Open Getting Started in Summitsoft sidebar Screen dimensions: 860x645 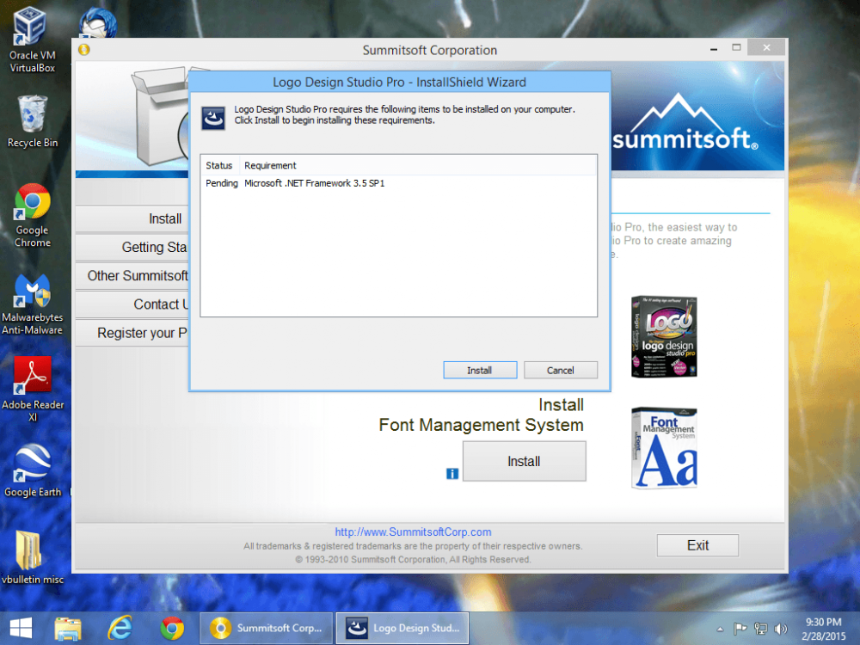(132, 247)
